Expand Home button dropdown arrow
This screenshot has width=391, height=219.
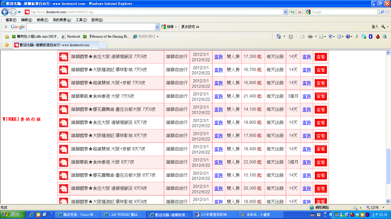284,36
